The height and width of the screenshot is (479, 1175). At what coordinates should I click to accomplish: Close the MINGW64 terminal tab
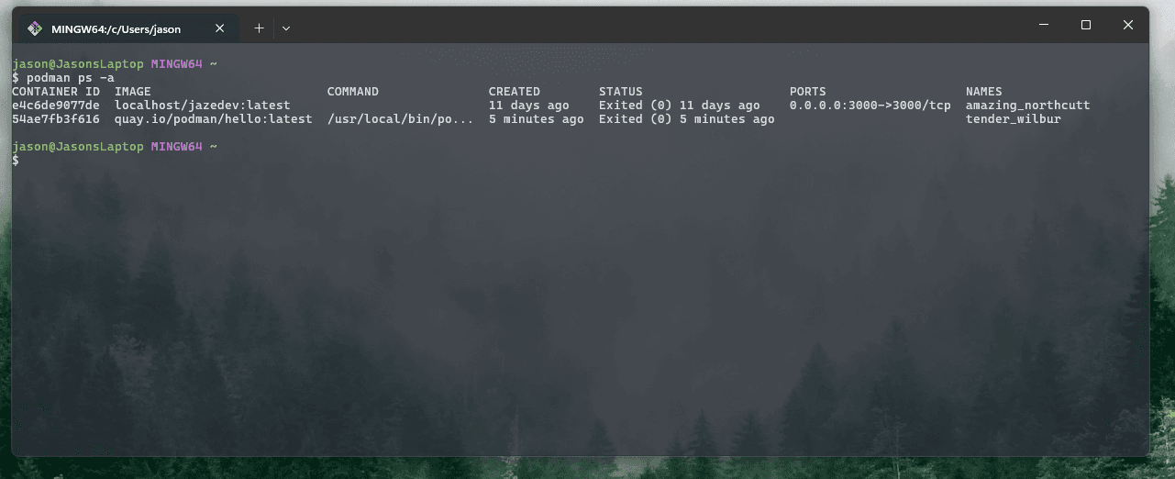point(219,28)
